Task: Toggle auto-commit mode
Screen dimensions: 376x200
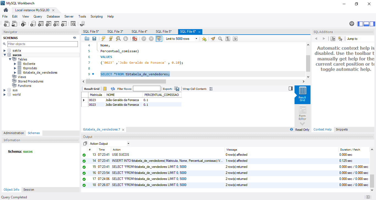Action: click(x=159, y=39)
